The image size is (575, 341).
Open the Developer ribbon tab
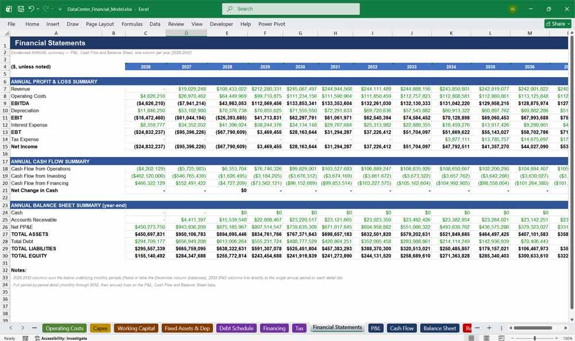221,24
